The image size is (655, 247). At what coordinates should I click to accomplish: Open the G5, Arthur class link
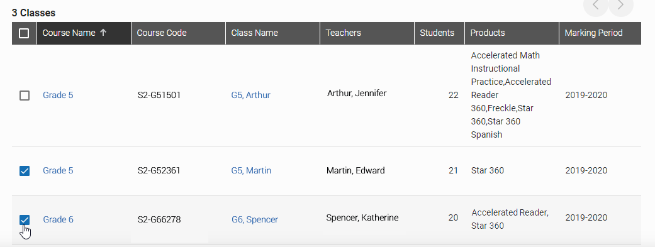(x=250, y=95)
